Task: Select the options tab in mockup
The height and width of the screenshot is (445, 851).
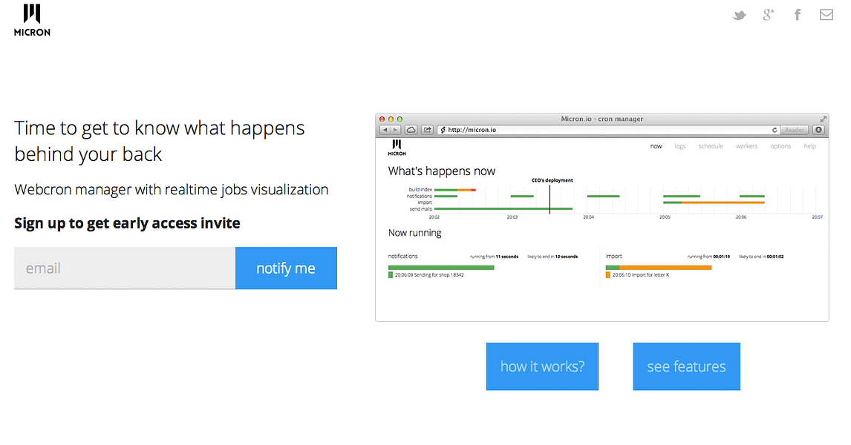Action: tap(780, 146)
